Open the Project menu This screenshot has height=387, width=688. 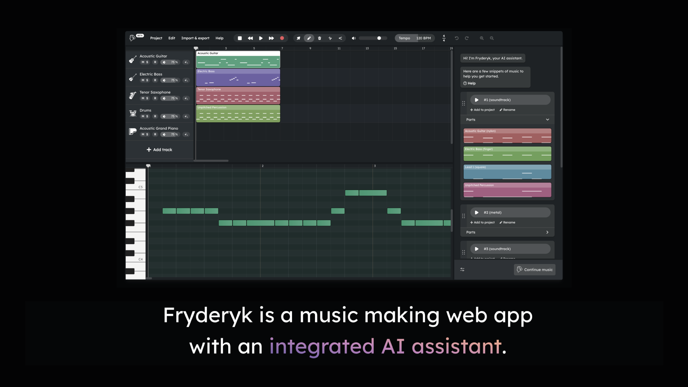[x=156, y=38]
